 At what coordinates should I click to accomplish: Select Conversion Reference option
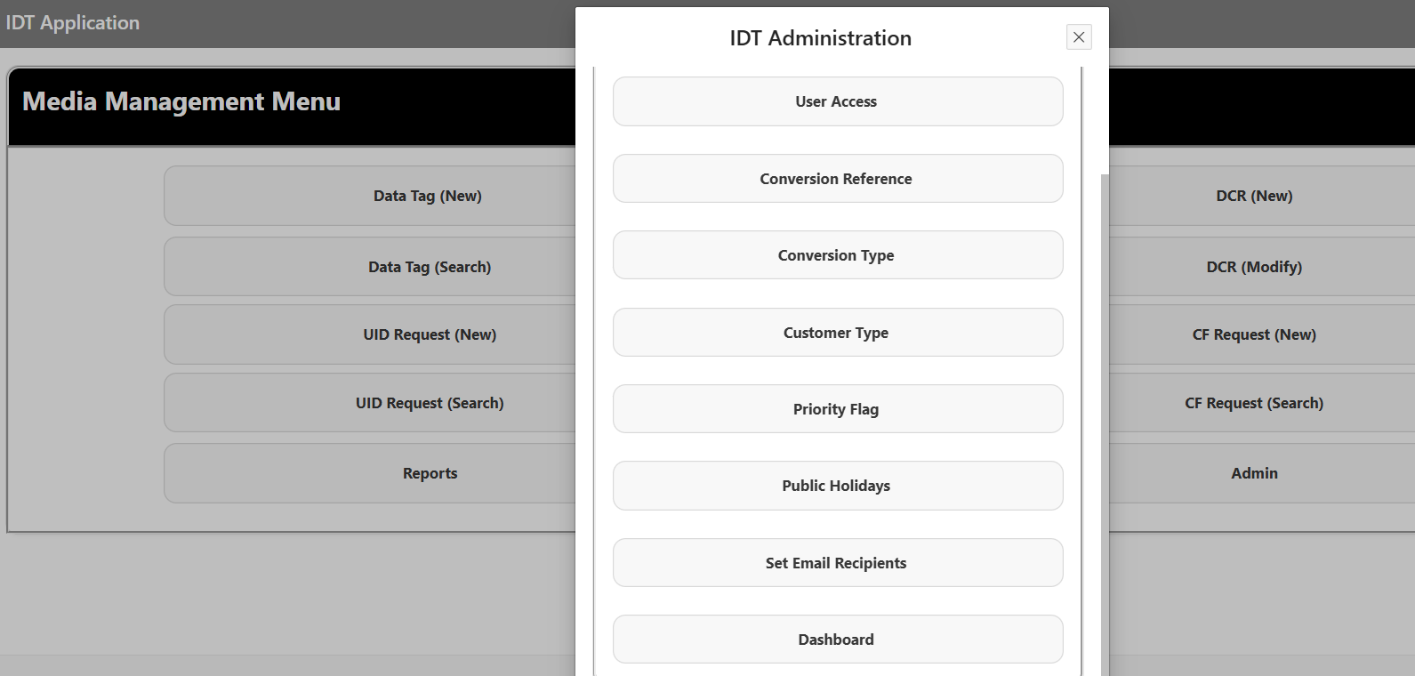837,179
